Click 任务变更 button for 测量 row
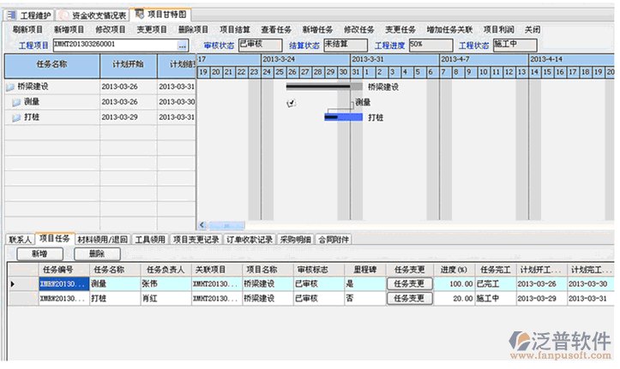This screenshot has width=620, height=369. [407, 283]
